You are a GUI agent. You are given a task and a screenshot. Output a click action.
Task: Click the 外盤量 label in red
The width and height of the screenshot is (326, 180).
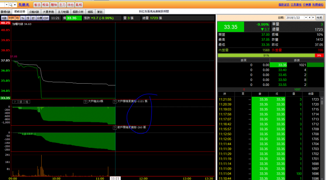(277, 50)
